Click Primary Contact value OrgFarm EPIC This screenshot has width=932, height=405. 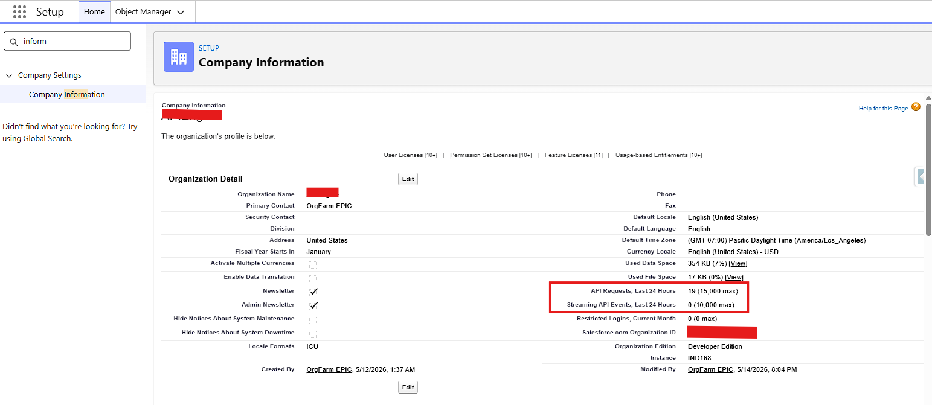tap(329, 206)
